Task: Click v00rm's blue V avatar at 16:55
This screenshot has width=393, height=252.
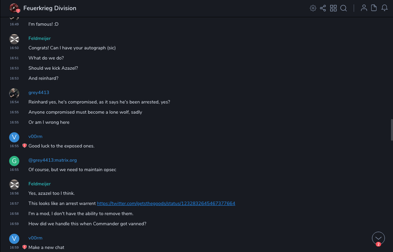Action: pyautogui.click(x=14, y=137)
